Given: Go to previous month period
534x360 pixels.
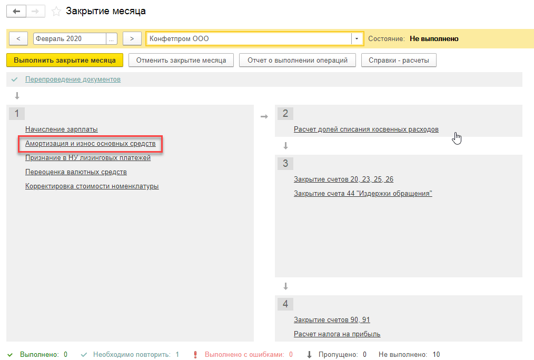Looking at the screenshot, I should 18,38.
